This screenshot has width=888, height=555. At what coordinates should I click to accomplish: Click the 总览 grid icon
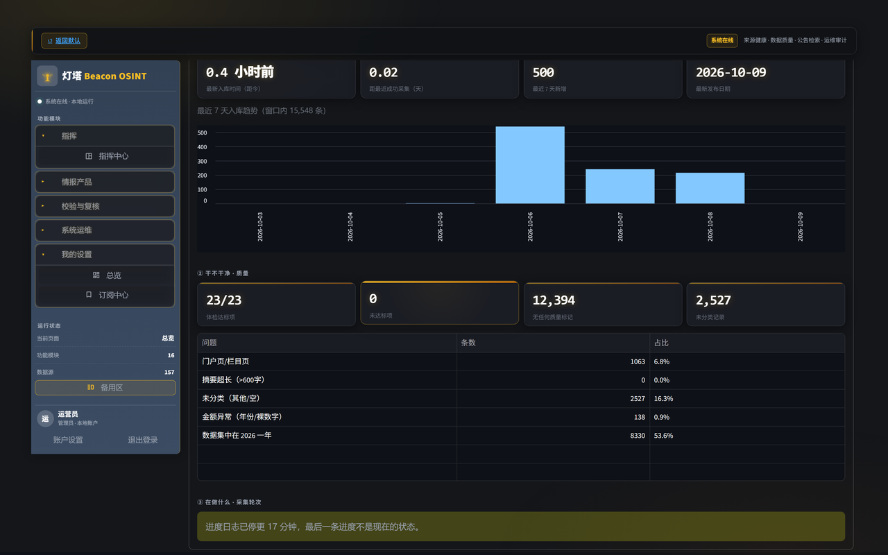coord(96,275)
